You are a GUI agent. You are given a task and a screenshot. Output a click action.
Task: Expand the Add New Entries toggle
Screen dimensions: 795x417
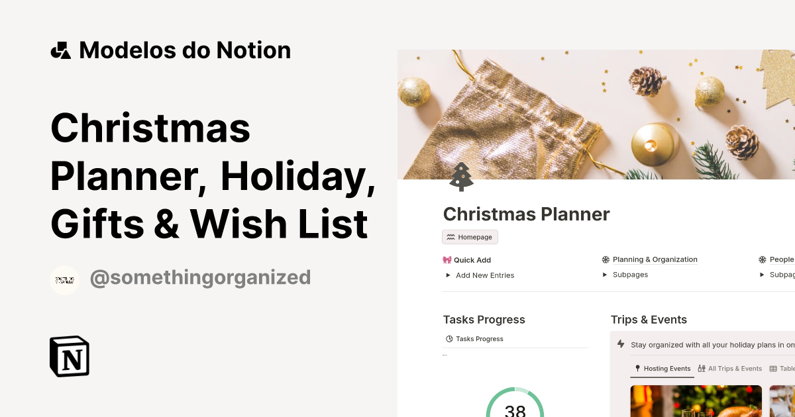[448, 275]
